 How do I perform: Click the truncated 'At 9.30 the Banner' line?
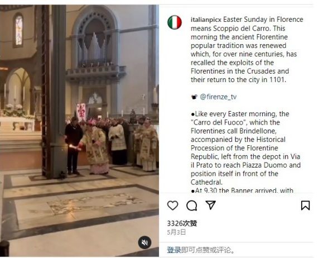click(242, 190)
